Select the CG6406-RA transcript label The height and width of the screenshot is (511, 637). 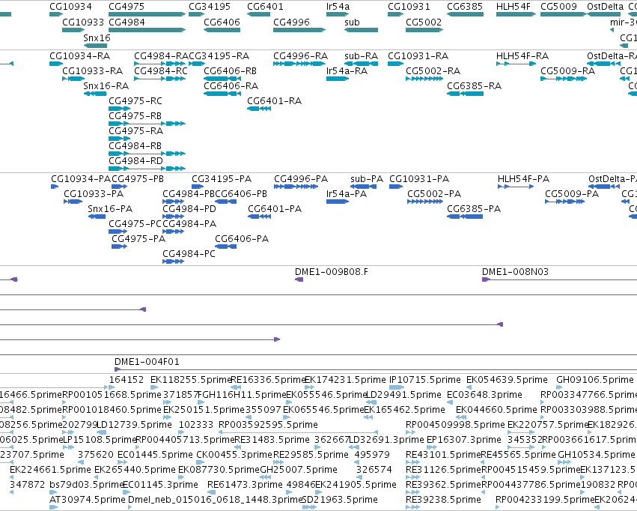pos(231,85)
